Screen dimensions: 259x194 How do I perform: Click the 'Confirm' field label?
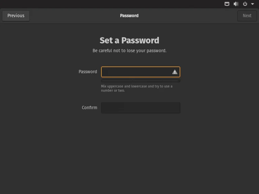(x=90, y=108)
